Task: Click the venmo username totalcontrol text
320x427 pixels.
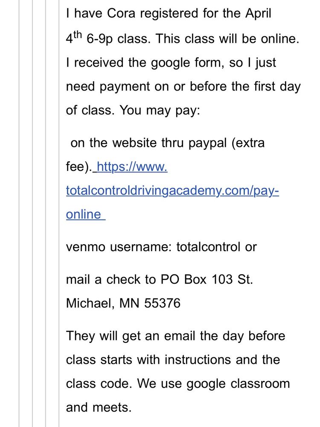Action: pos(208,247)
